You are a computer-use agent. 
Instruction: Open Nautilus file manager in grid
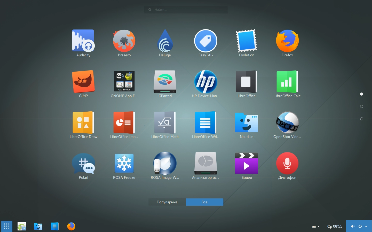point(247,122)
